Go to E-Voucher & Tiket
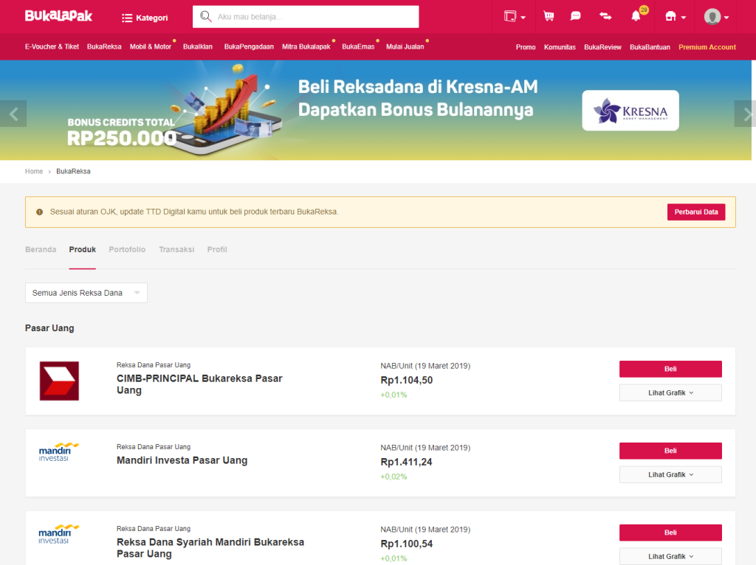The width and height of the screenshot is (756, 565). (x=52, y=46)
